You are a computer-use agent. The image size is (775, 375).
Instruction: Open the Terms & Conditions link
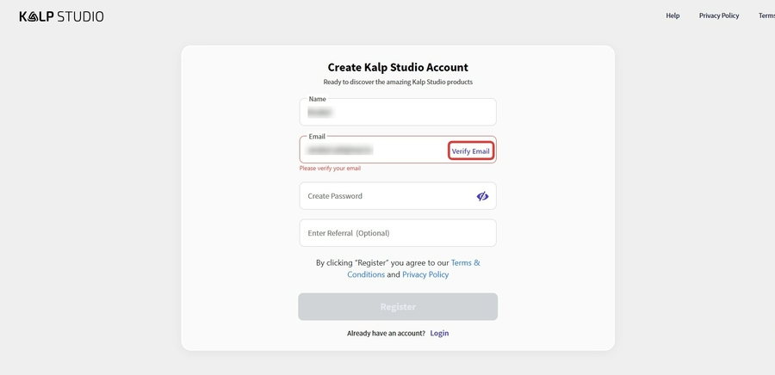465,262
